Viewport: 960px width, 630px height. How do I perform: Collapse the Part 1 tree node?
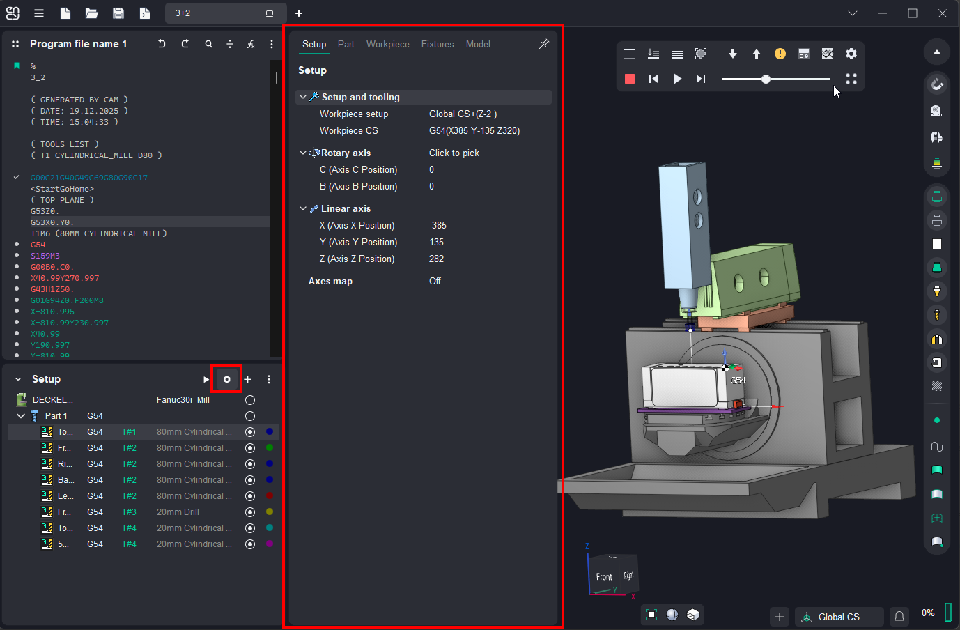21,416
